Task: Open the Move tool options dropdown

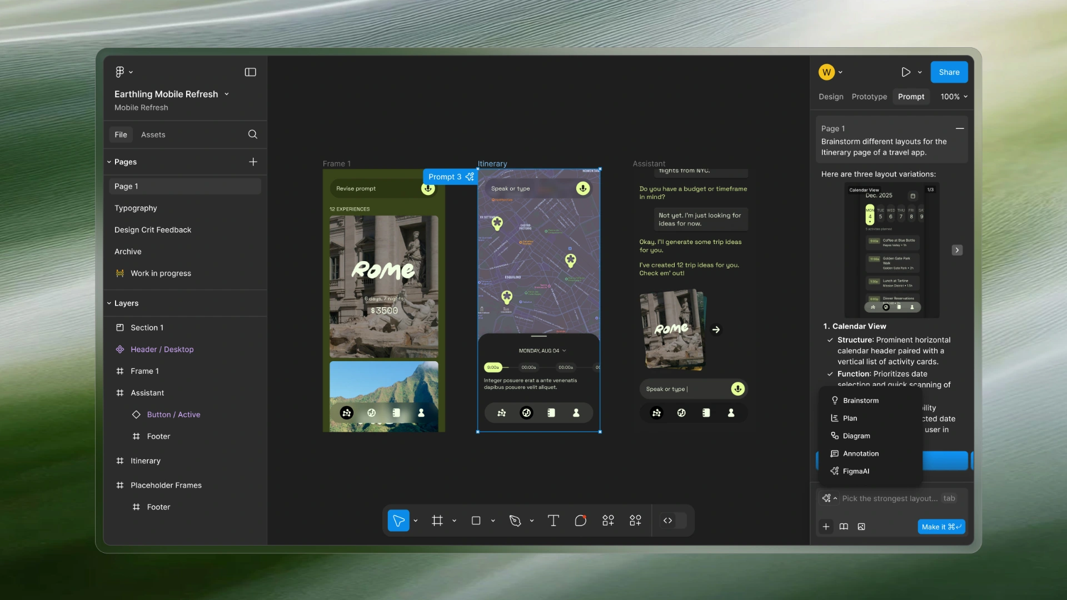Action: [x=416, y=521]
